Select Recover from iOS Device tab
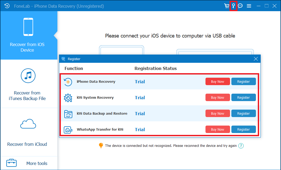 29,35
